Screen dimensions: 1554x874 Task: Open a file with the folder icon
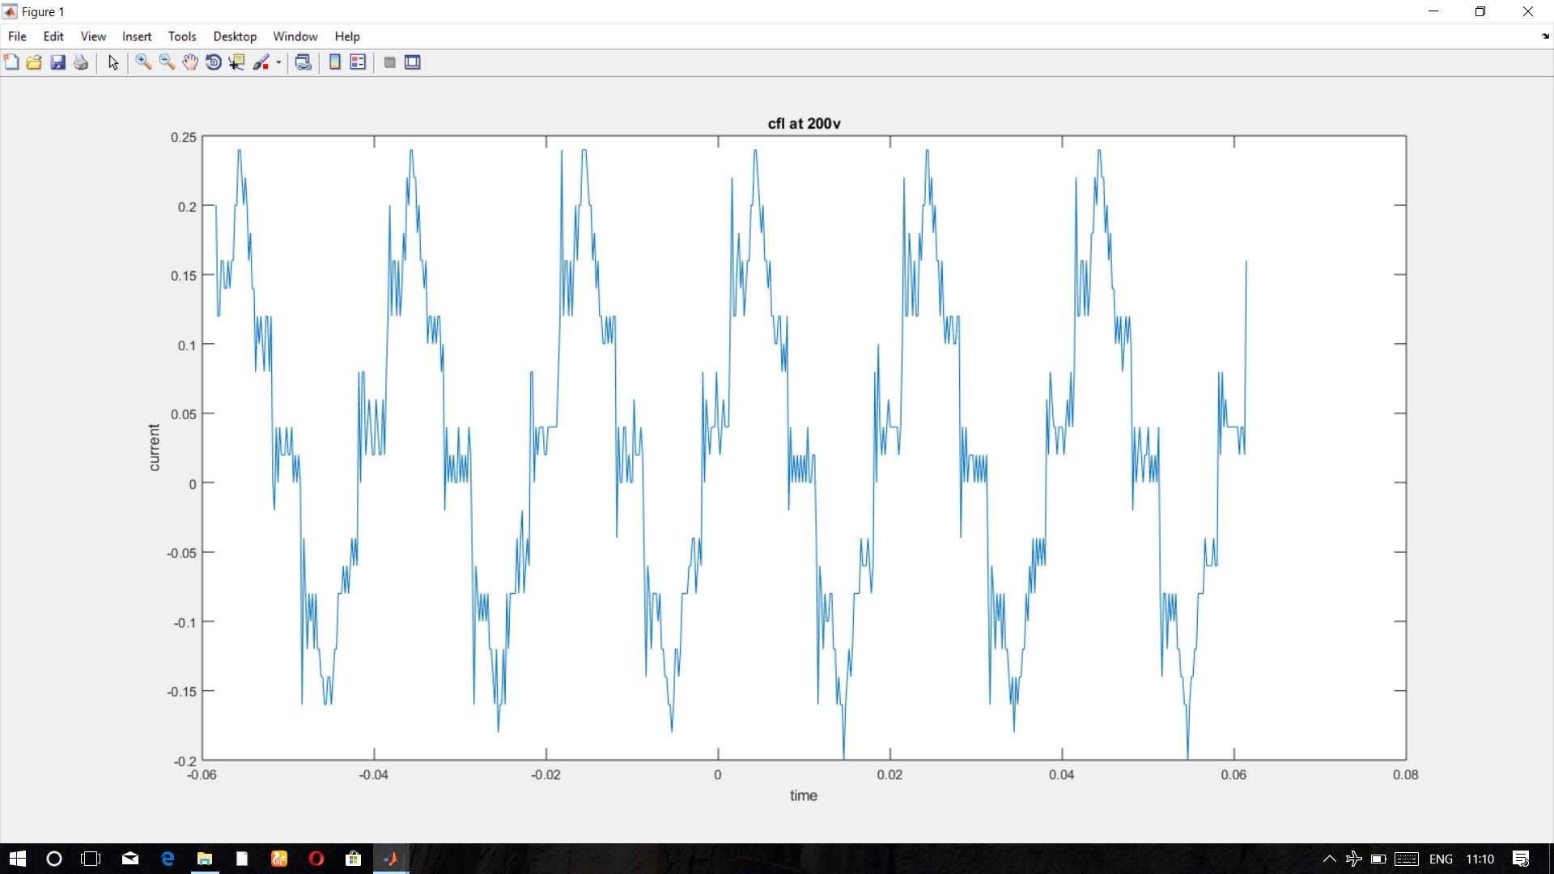[x=34, y=62]
